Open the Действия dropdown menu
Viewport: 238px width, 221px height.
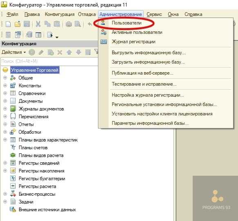pos(13,52)
